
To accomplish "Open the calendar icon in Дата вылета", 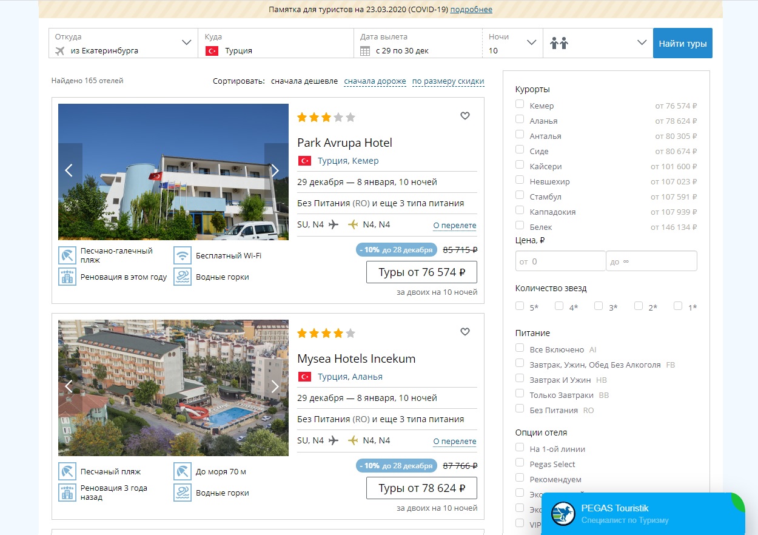I will pyautogui.click(x=365, y=51).
